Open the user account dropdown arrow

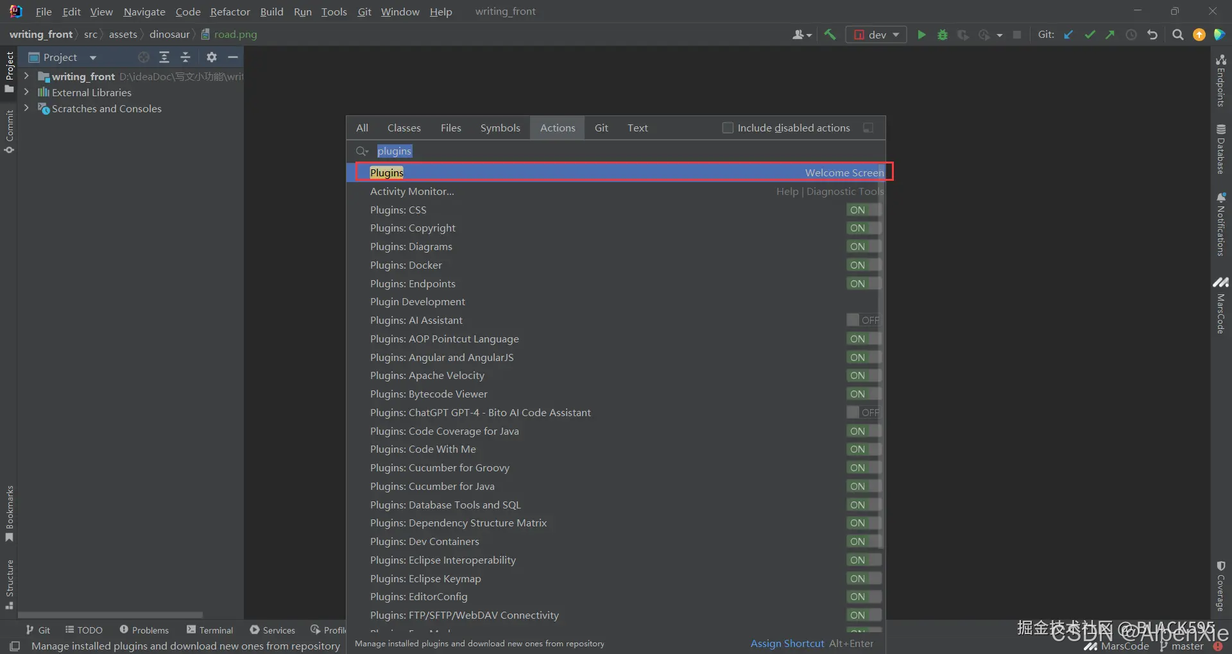pos(809,35)
